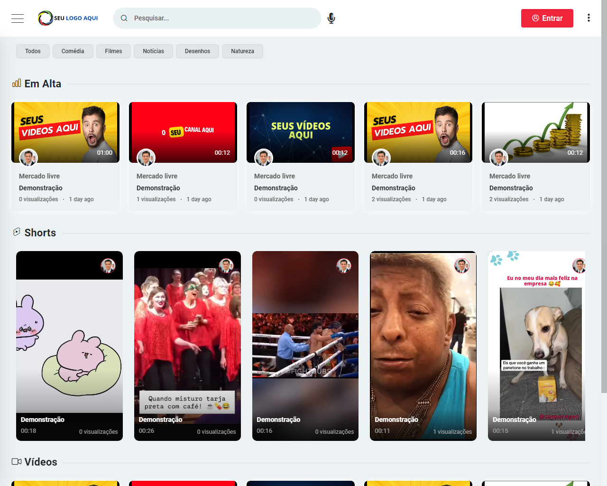
Task: Switch to Notícias category
Action: (x=153, y=51)
